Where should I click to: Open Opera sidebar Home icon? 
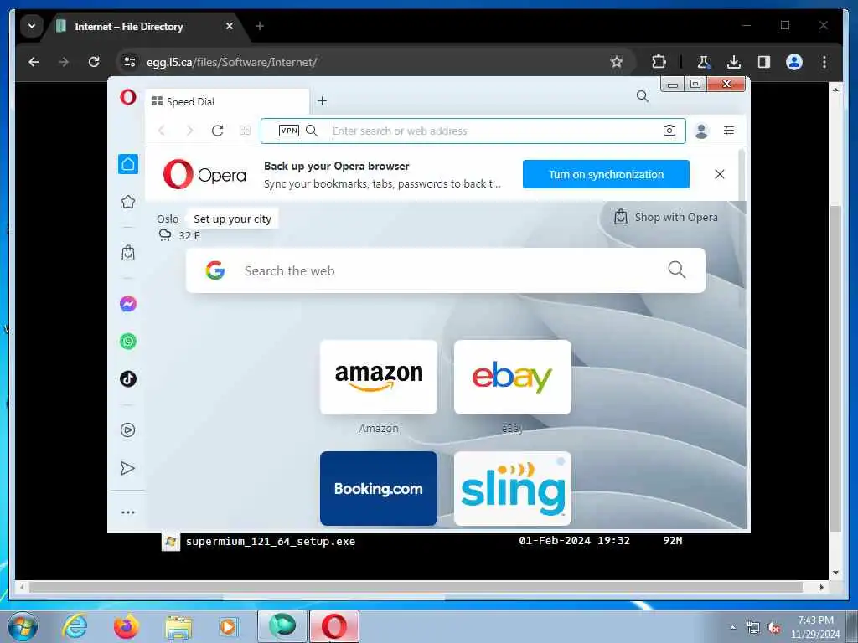[128, 164]
